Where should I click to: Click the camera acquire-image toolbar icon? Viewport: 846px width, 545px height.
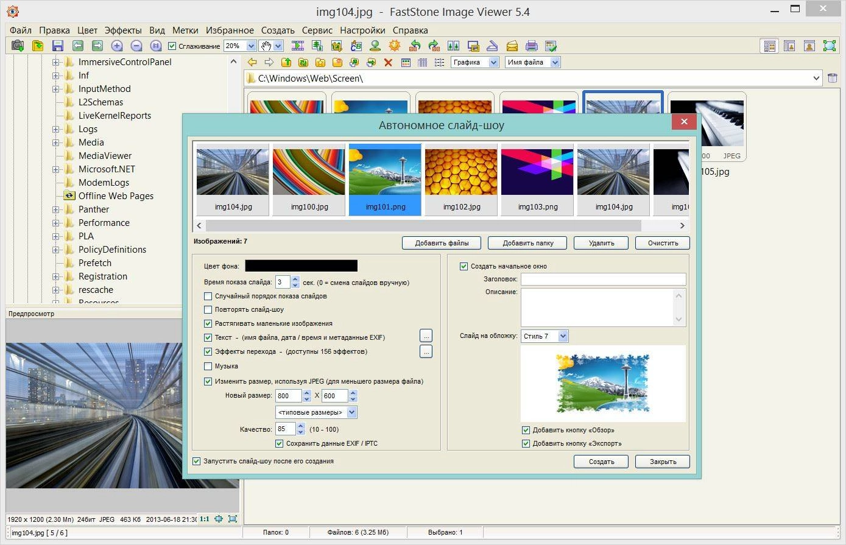click(x=18, y=46)
